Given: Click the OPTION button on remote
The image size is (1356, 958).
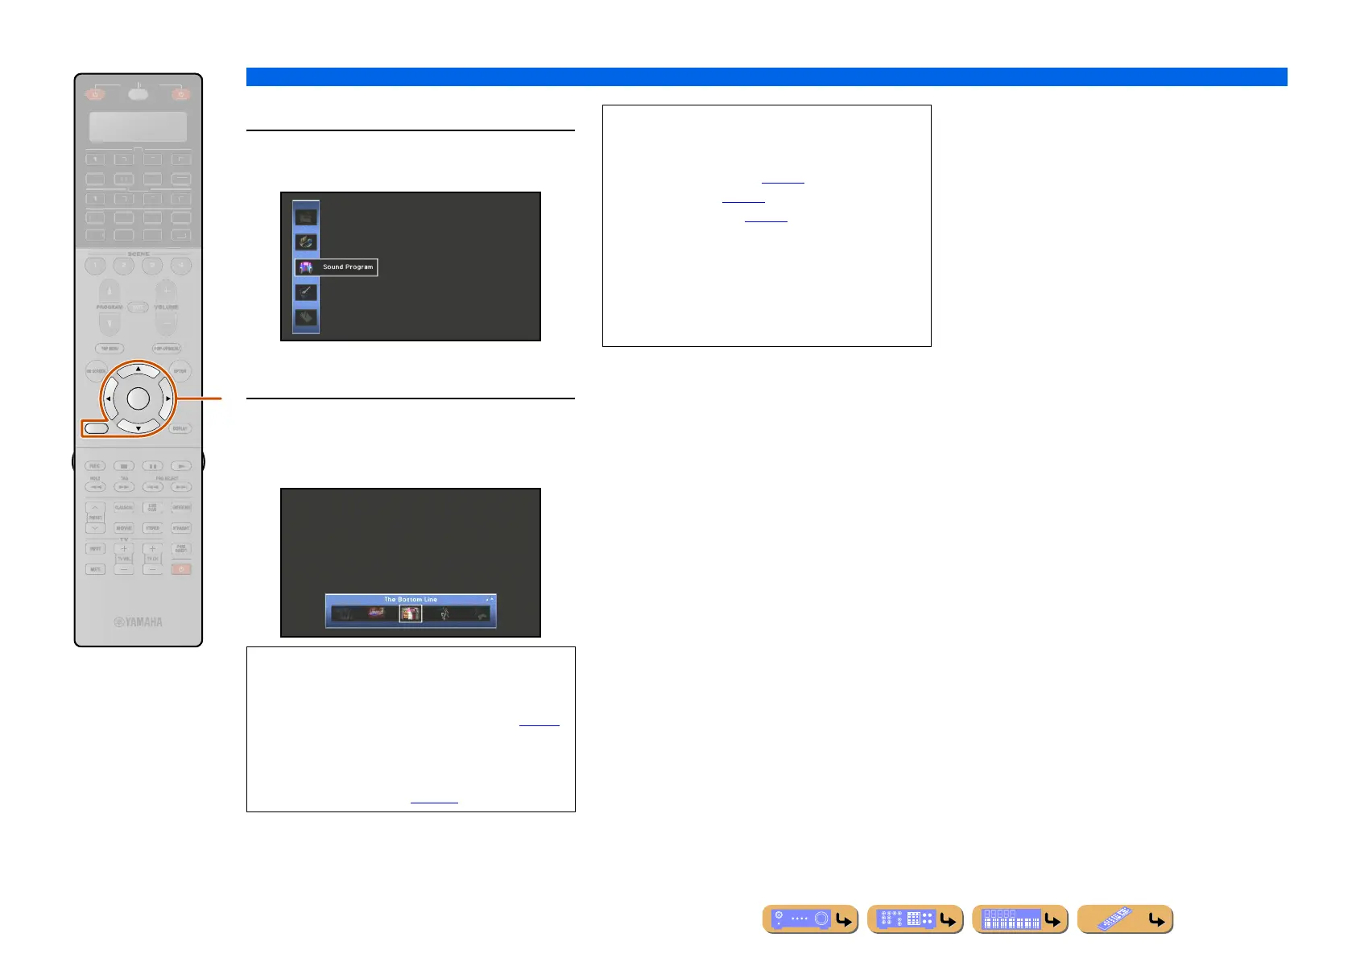Looking at the screenshot, I should click(x=180, y=371).
